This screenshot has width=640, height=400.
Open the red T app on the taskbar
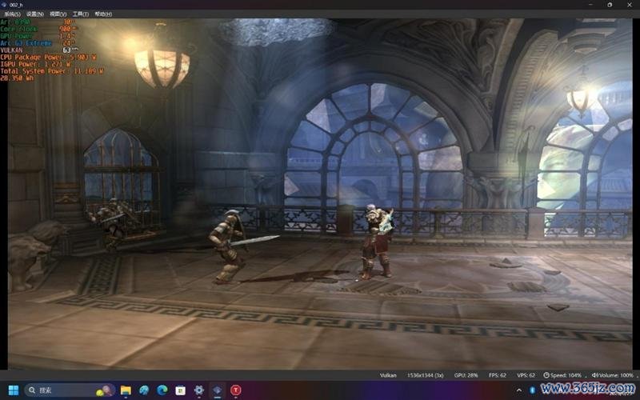(235, 390)
